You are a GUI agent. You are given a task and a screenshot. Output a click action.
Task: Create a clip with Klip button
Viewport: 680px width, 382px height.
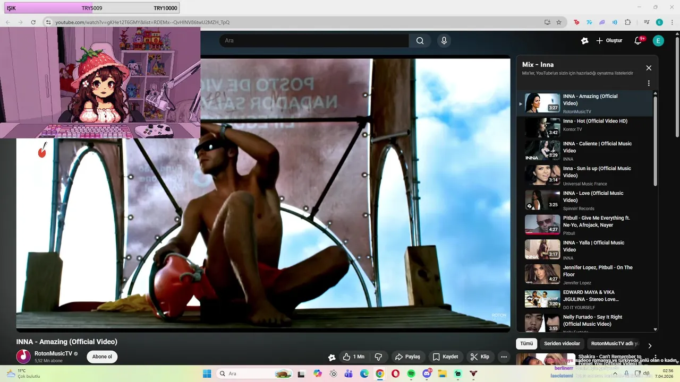point(480,357)
